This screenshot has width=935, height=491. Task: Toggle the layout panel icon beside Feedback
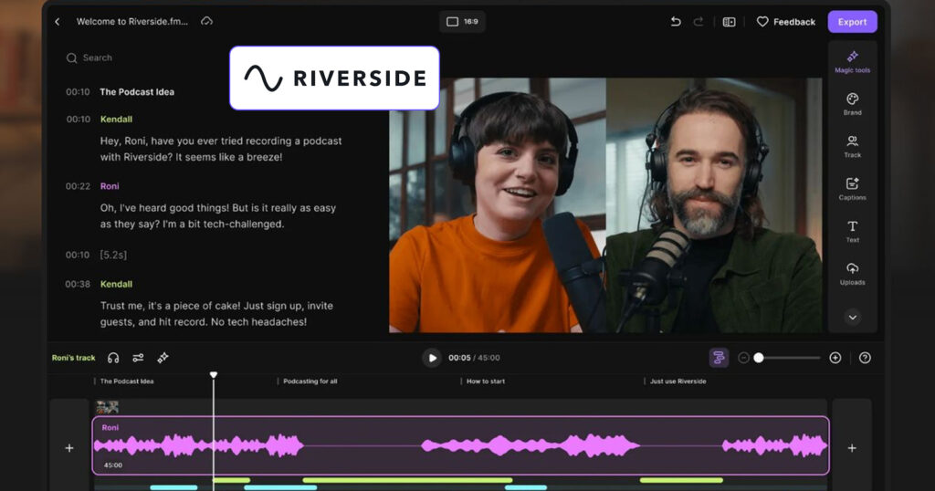click(729, 22)
